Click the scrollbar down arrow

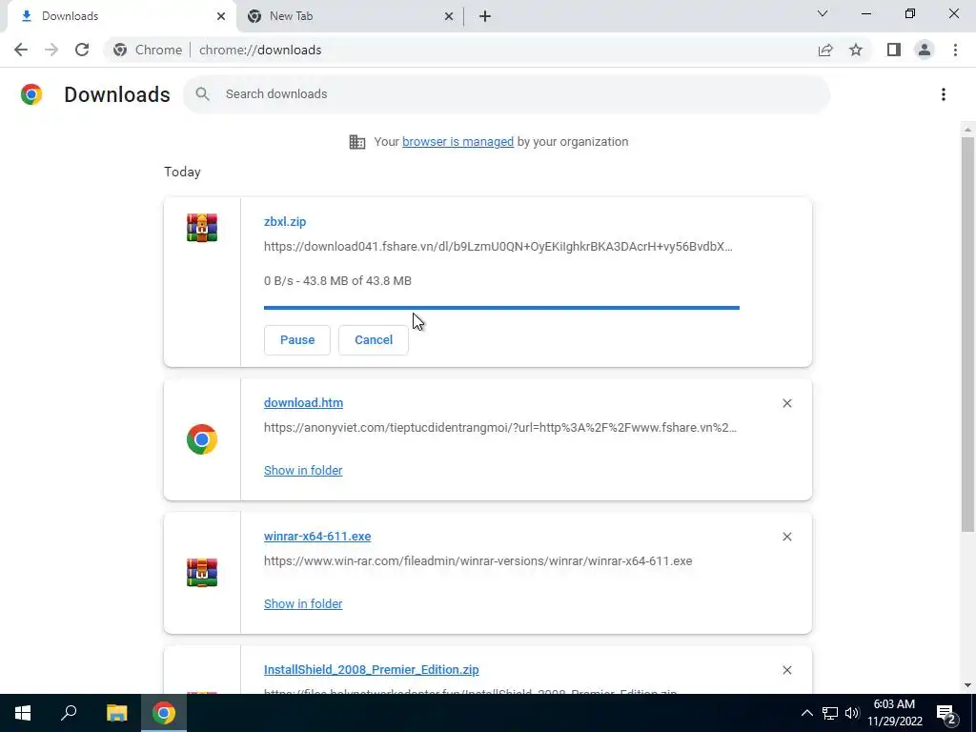tap(967, 686)
